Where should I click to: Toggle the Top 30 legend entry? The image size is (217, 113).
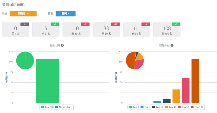[171, 107]
